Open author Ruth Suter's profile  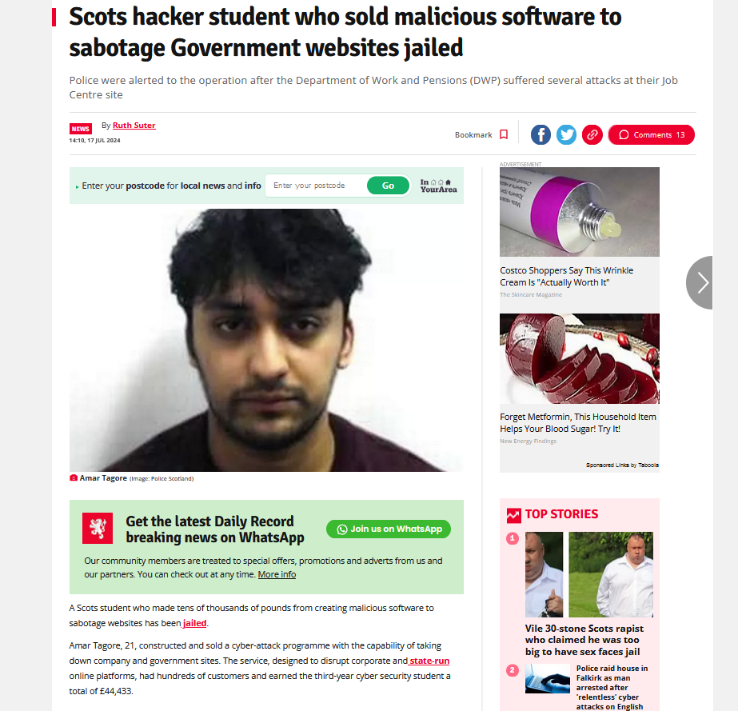pyautogui.click(x=134, y=126)
